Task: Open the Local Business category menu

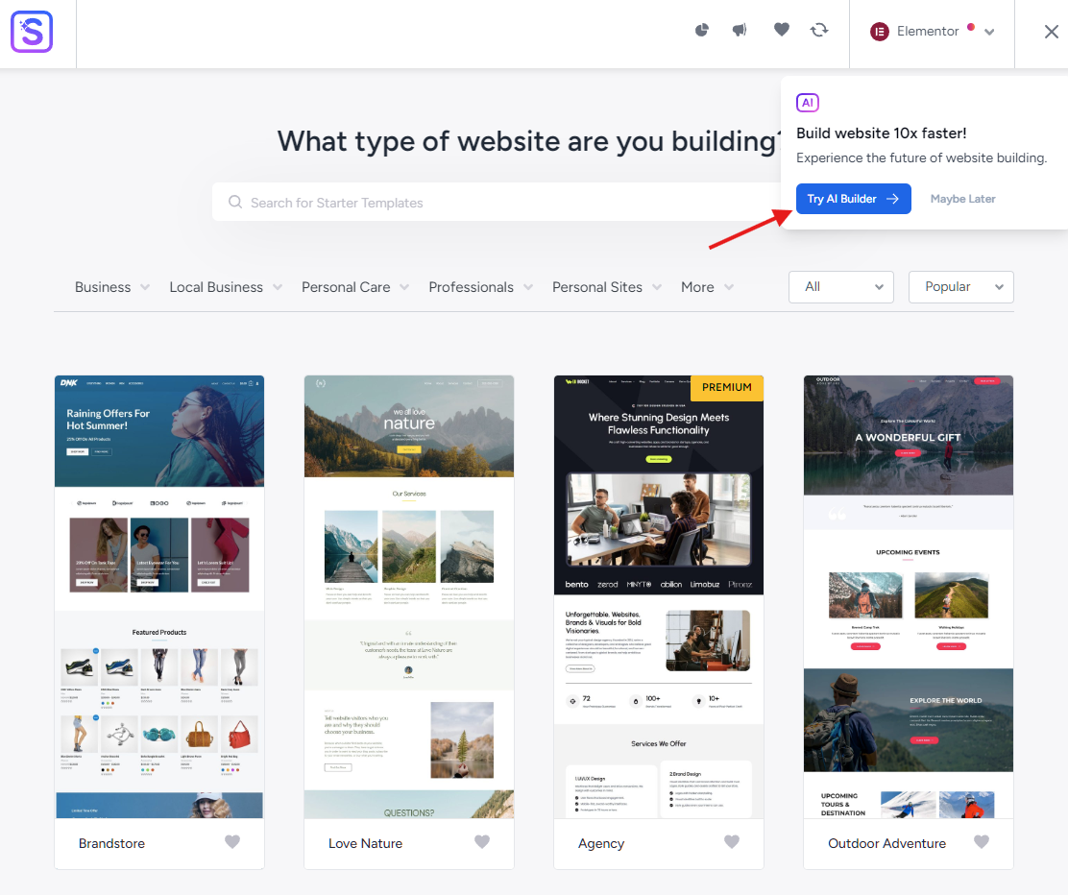Action: [225, 287]
